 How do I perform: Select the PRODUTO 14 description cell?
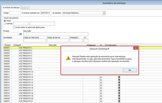click(53, 83)
